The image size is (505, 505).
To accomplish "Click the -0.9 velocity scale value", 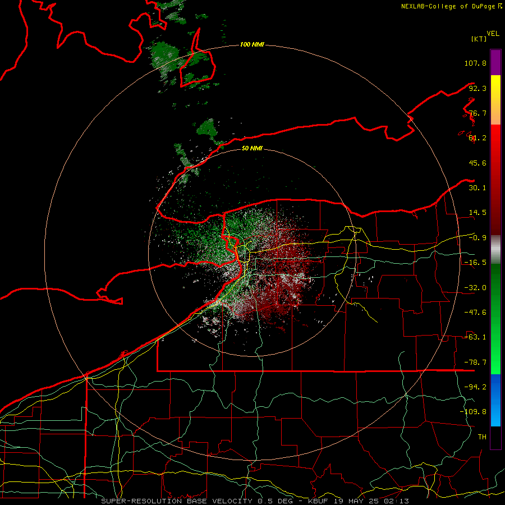I will tap(478, 238).
